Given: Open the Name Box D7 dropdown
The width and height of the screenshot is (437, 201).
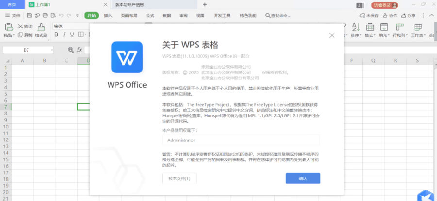Looking at the screenshot, I should coord(52,50).
